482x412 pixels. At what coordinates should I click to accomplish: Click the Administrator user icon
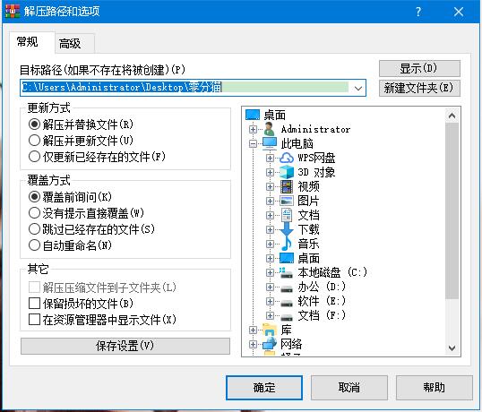(x=270, y=129)
